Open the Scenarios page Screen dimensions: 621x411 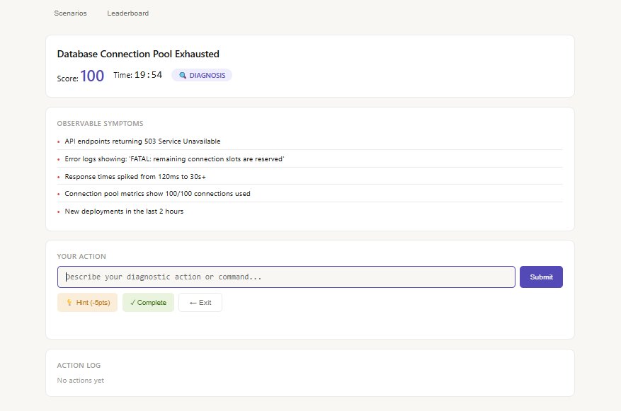(70, 13)
